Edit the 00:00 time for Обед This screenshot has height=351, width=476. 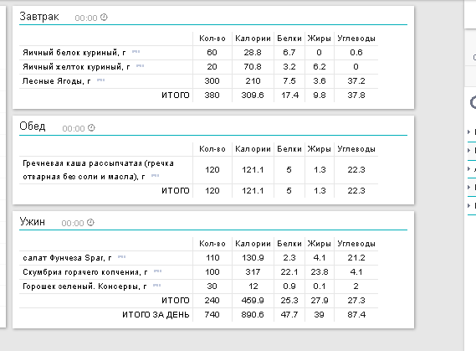coord(74,129)
